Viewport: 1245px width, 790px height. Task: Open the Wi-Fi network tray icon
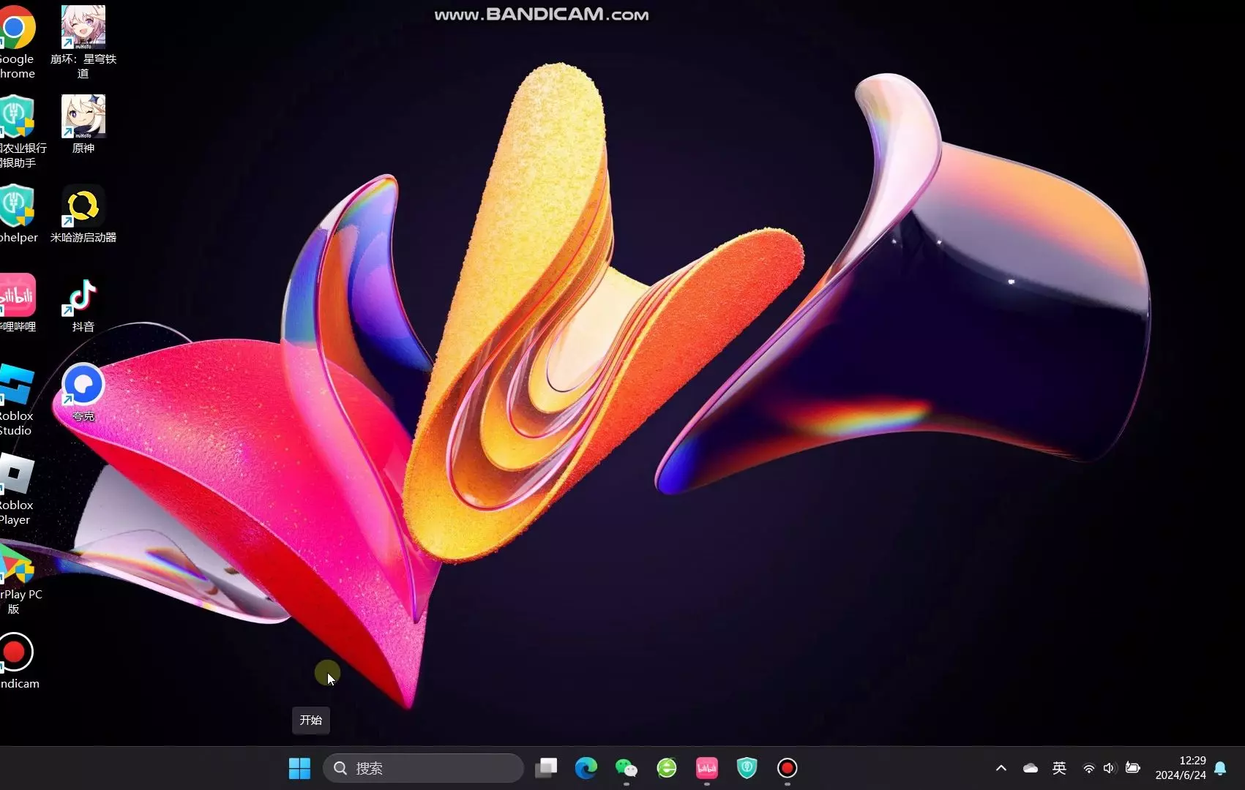[1089, 768]
